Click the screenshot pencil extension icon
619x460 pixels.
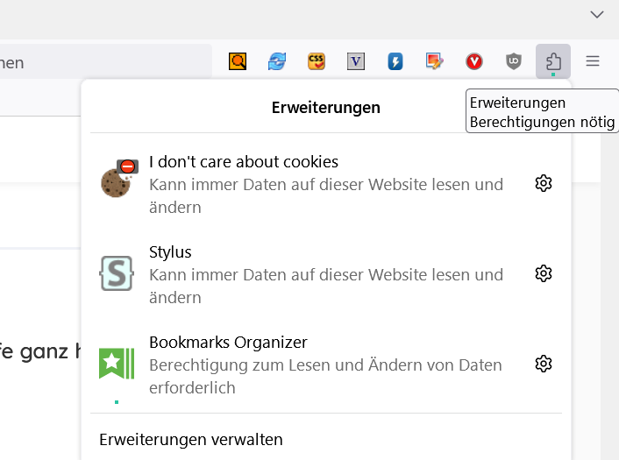click(435, 61)
